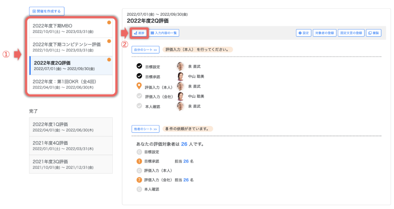Click black checkmark beside 目標設定
394x209 pixels.
139,66
